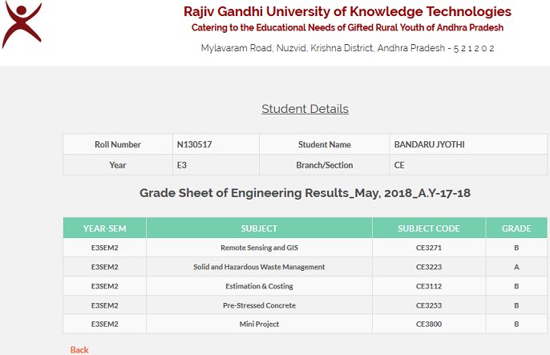Click the Remote Sensing and GIS row

pyautogui.click(x=305, y=248)
